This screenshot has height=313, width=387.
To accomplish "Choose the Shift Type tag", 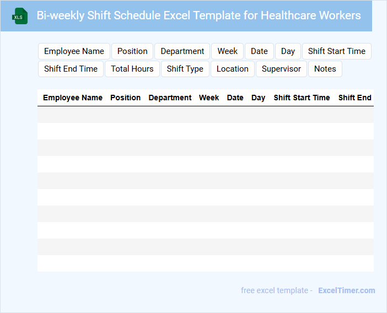I will (x=185, y=69).
